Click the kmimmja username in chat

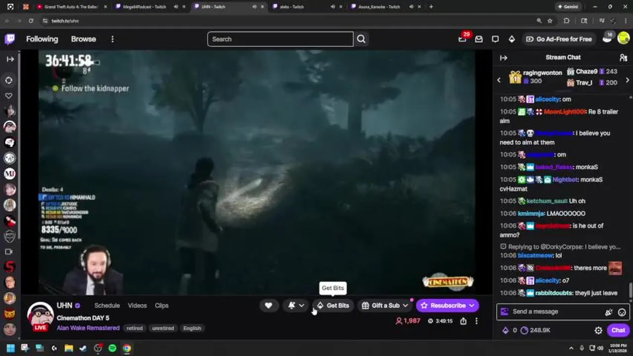pos(530,214)
